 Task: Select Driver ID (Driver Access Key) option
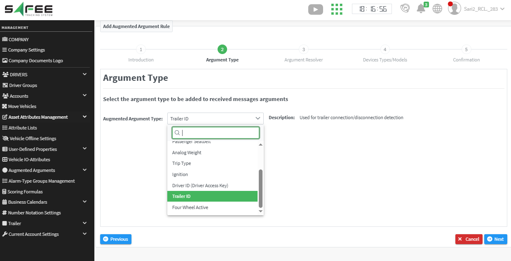point(200,186)
